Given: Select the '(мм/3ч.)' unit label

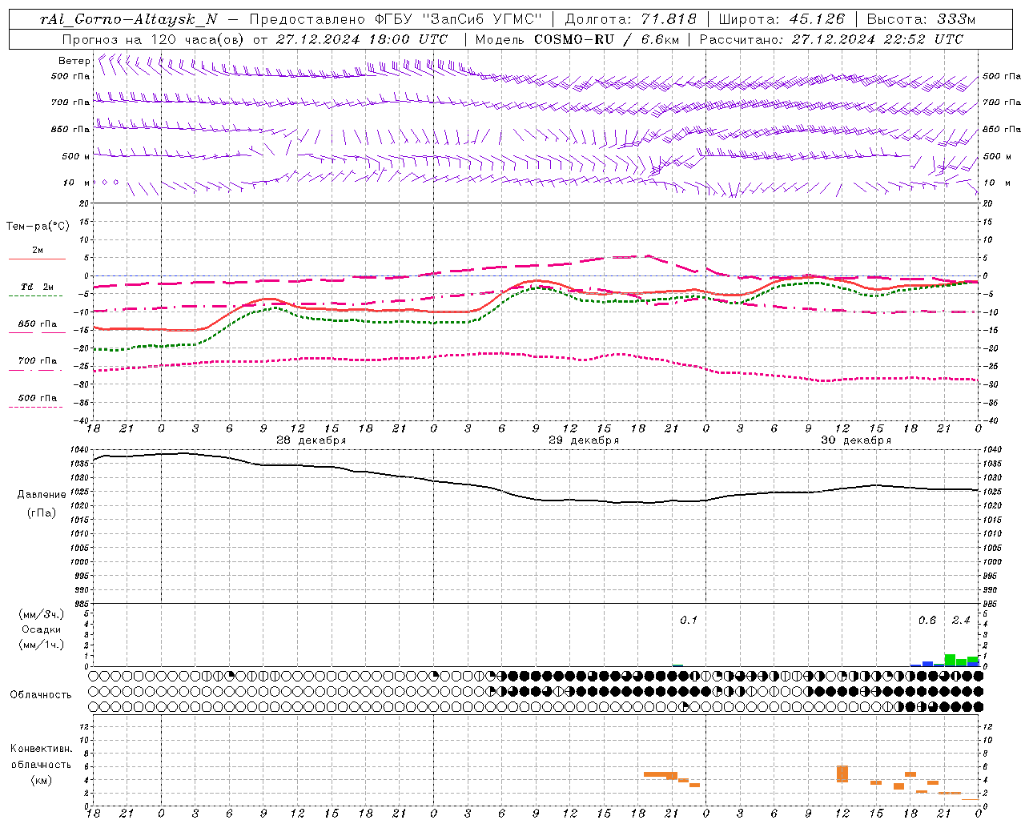Looking at the screenshot, I should click(x=42, y=614).
